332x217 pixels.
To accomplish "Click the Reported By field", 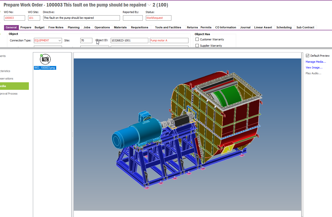I will (x=132, y=18).
